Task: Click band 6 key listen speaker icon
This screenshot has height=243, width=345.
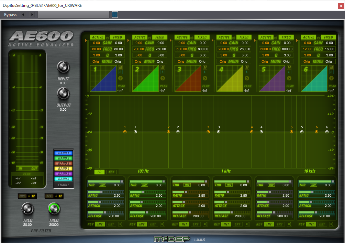Action: coord(332,224)
